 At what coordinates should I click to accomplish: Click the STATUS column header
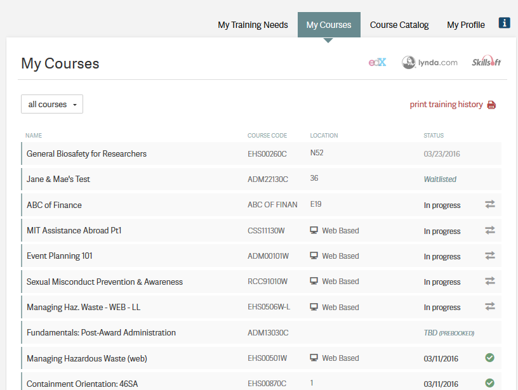tap(434, 135)
